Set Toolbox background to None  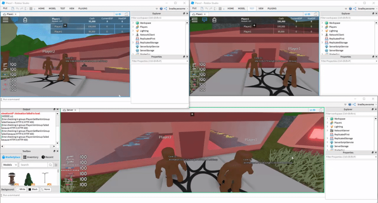[x=46, y=189]
